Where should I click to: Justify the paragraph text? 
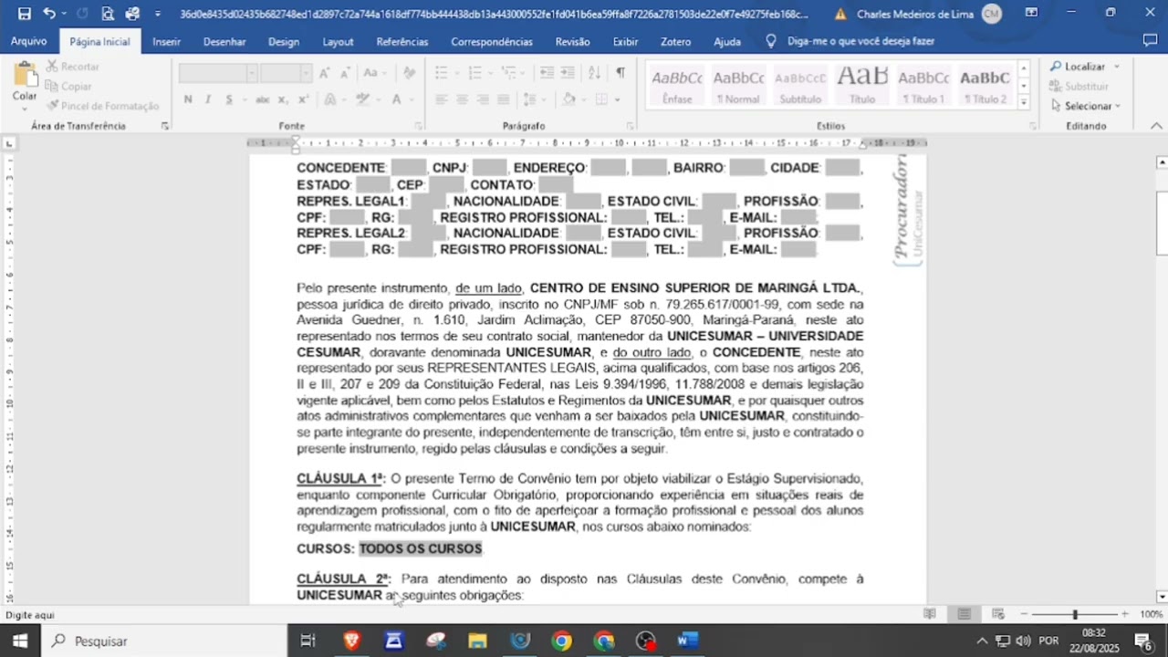tap(504, 99)
